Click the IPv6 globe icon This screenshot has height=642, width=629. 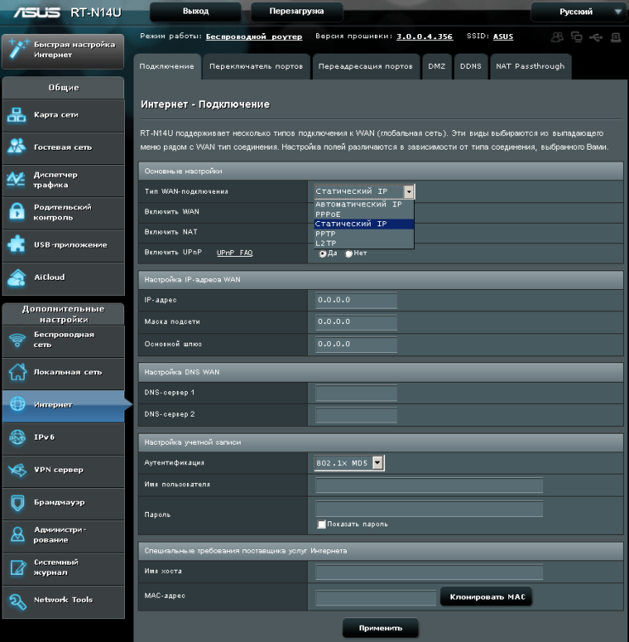tap(17, 437)
